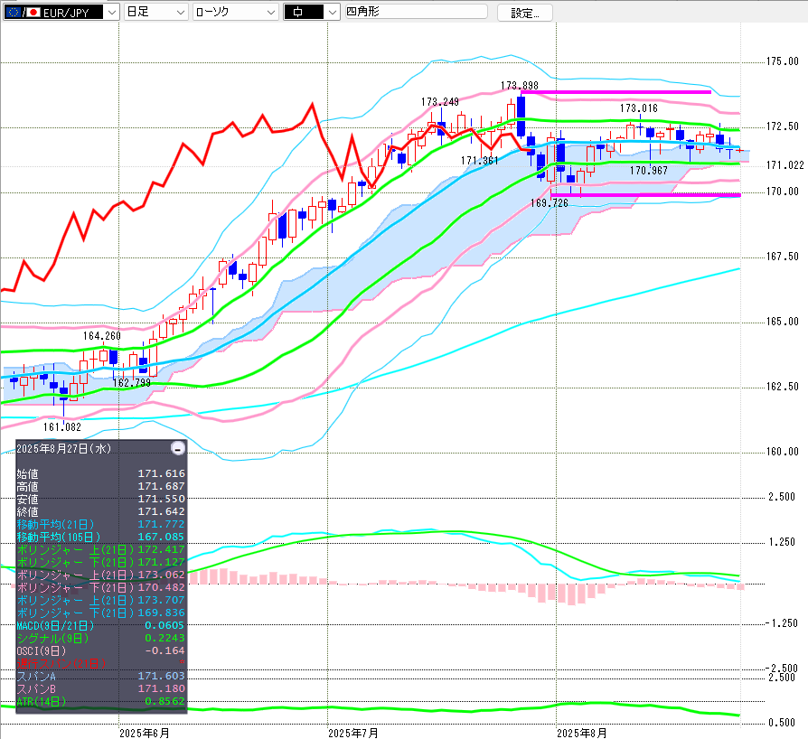Click the 170.967 price label

point(648,171)
